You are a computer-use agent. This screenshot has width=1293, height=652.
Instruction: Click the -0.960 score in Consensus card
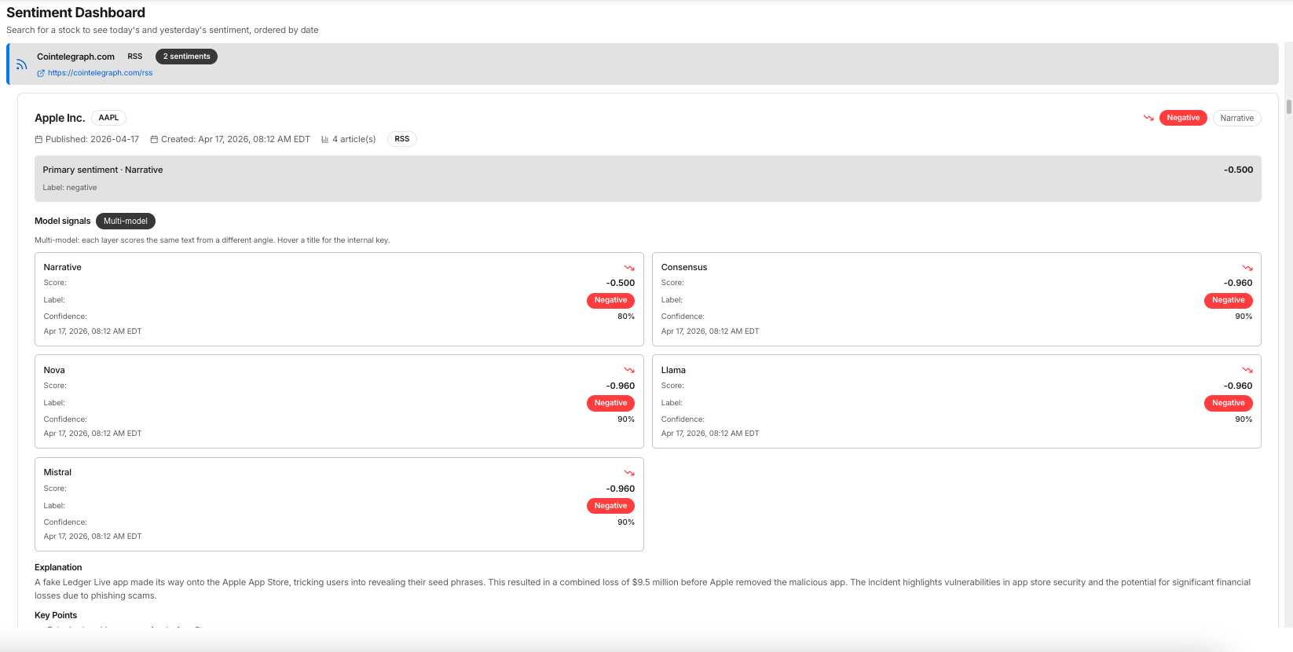(x=1238, y=283)
